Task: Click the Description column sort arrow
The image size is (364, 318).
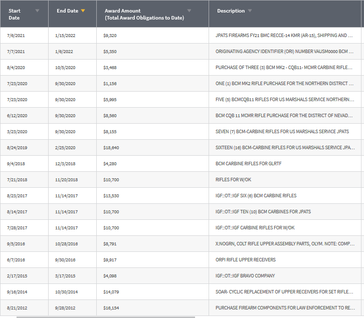Action: pos(250,11)
